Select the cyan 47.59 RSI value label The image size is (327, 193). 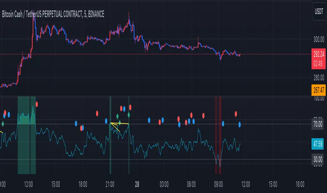318,144
